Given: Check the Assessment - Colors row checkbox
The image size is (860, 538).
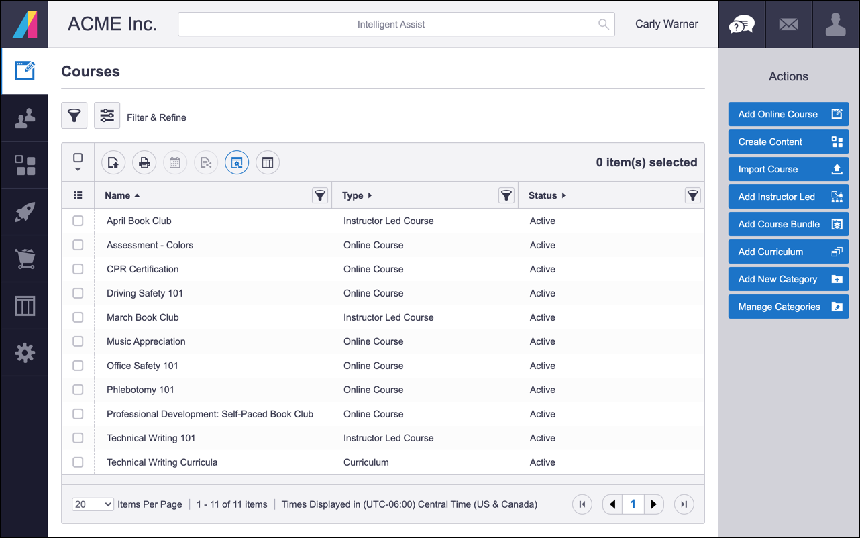Looking at the screenshot, I should pos(78,245).
